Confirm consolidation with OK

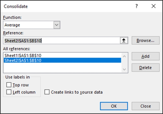tap(114, 106)
